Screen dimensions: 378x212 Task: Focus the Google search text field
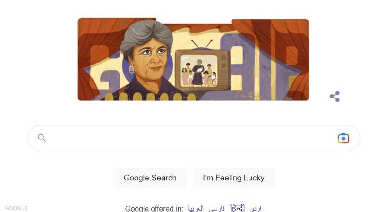(x=190, y=138)
